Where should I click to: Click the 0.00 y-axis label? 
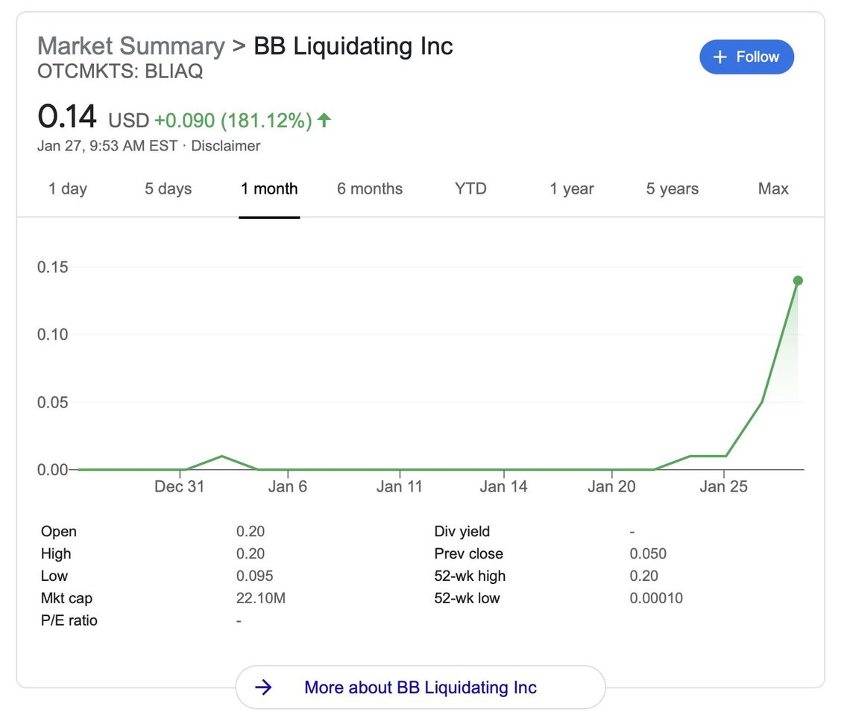point(53,469)
